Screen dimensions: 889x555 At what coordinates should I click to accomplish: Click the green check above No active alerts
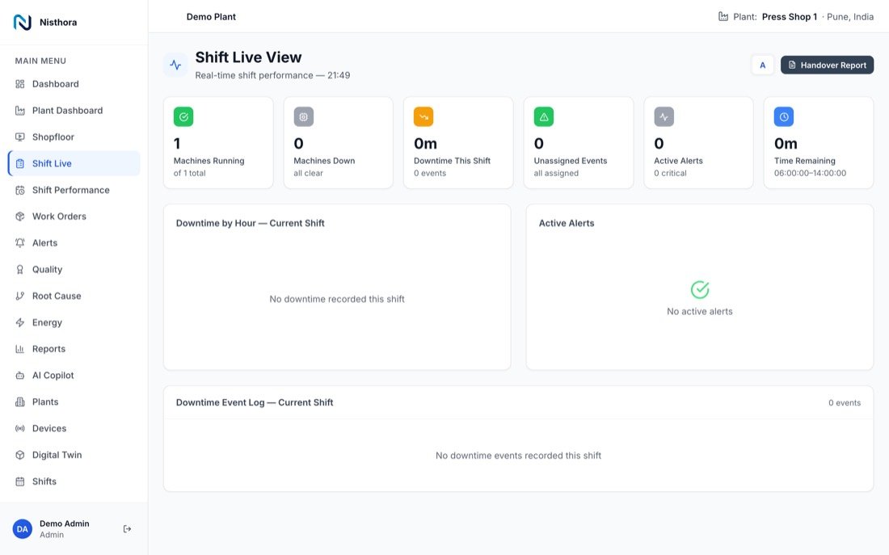point(700,290)
